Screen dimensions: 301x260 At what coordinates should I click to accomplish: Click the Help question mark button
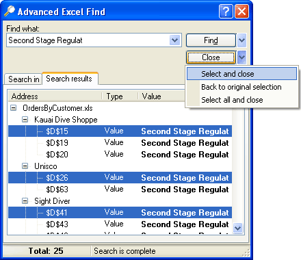(x=226, y=11)
